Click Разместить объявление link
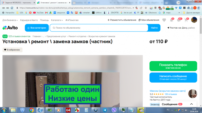202x113 pixels. pos(122,20)
